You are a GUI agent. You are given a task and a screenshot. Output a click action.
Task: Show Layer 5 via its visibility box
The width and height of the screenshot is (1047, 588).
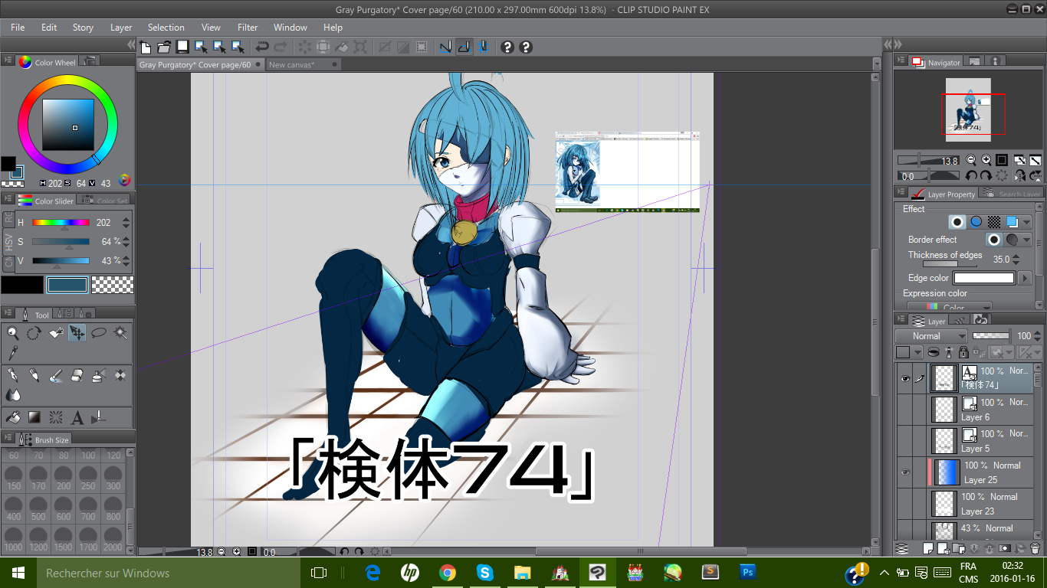click(905, 441)
